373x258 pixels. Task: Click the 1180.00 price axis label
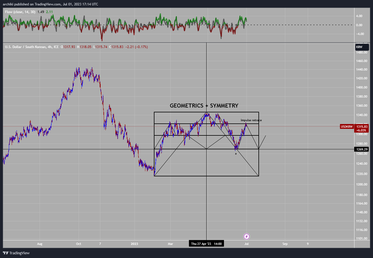[x=361, y=195]
